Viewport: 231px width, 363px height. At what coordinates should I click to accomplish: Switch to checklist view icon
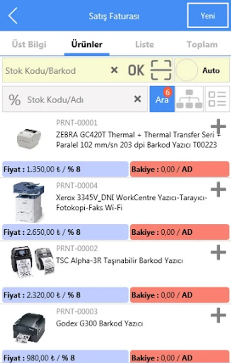[217, 99]
